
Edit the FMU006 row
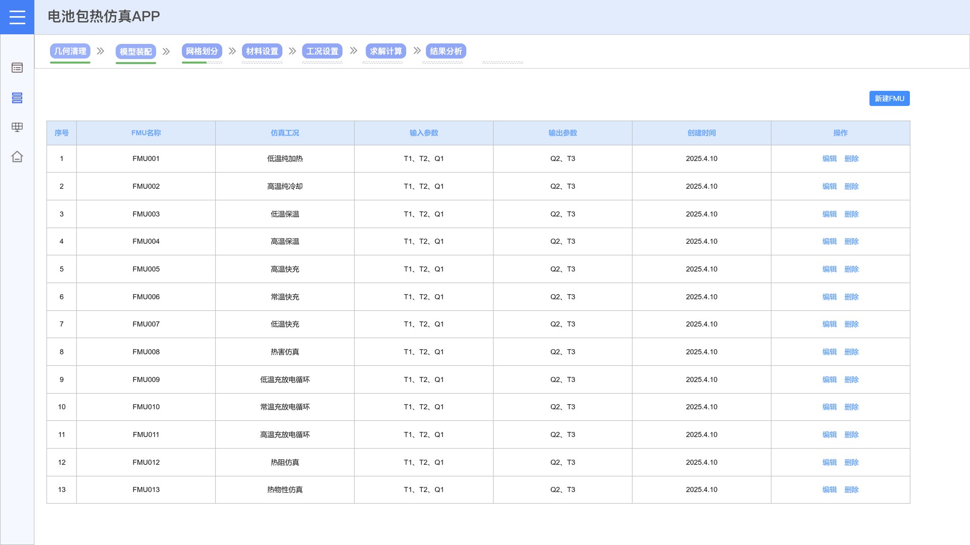tap(830, 297)
